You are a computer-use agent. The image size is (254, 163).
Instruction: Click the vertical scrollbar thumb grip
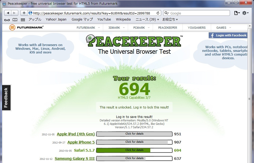pos(250,99)
